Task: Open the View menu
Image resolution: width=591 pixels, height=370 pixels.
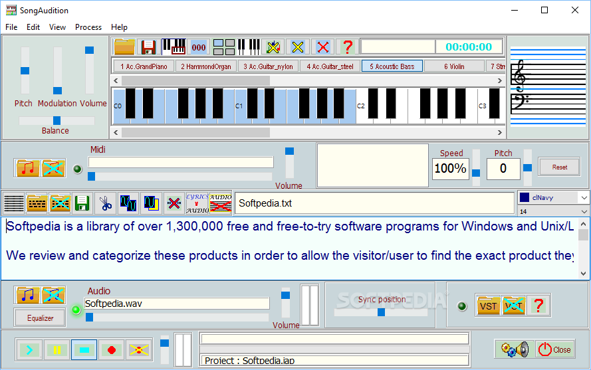Action: pyautogui.click(x=57, y=27)
